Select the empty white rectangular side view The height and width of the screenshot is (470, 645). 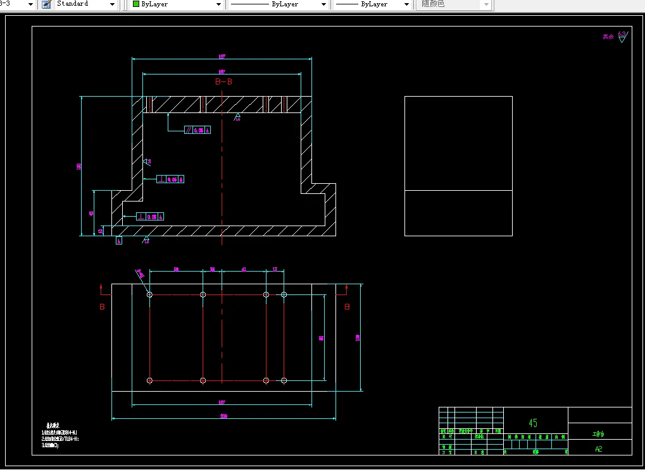tap(459, 166)
